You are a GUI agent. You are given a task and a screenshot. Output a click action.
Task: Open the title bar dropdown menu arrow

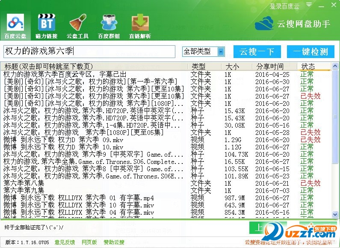click(x=309, y=5)
